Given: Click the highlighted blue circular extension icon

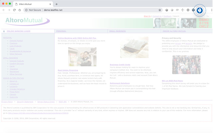Looking at the screenshot, I should pos(200,10).
